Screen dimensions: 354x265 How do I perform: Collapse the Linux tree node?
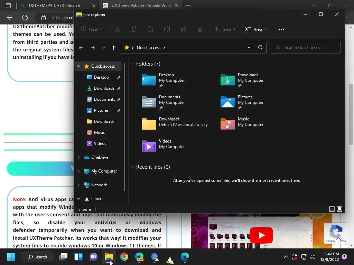pyautogui.click(x=78, y=199)
